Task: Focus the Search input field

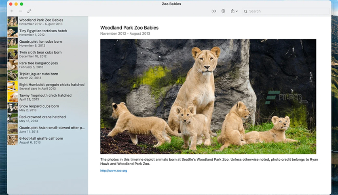Action: pos(286,11)
